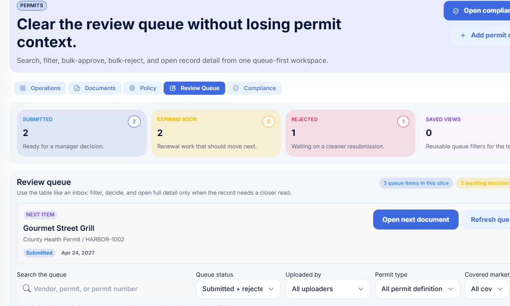Screen dimensions: 510x306
Task: Click the Compliance tab shield icon
Action: coord(236,88)
